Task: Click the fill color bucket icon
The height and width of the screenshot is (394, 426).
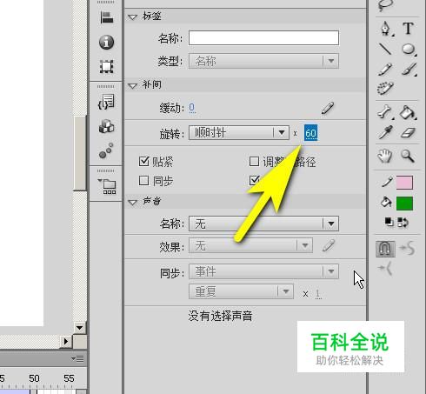Action: (x=386, y=202)
